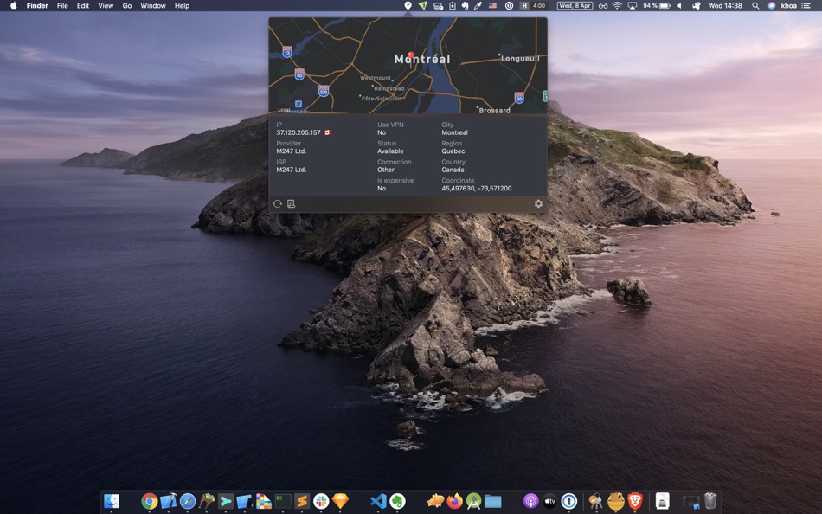Open the log list icon beside refresh
This screenshot has width=822, height=514.
point(291,203)
